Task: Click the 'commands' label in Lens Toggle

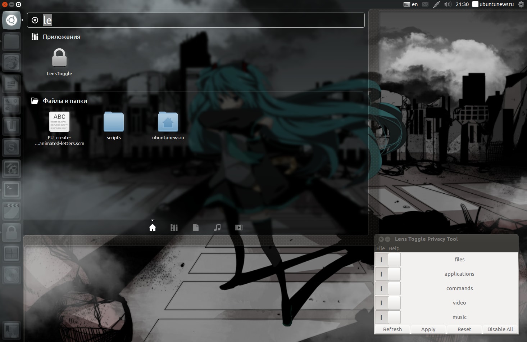Action: pos(460,288)
